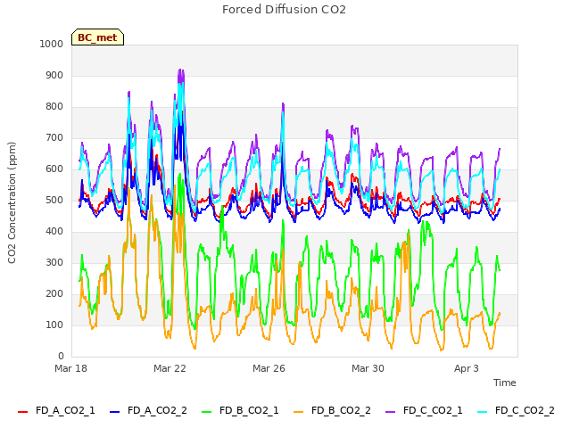Click the BC_met annotation label

click(97, 37)
